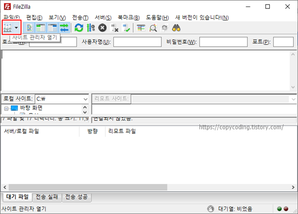Collapse the 바탕 화면 tree node

point(6,108)
